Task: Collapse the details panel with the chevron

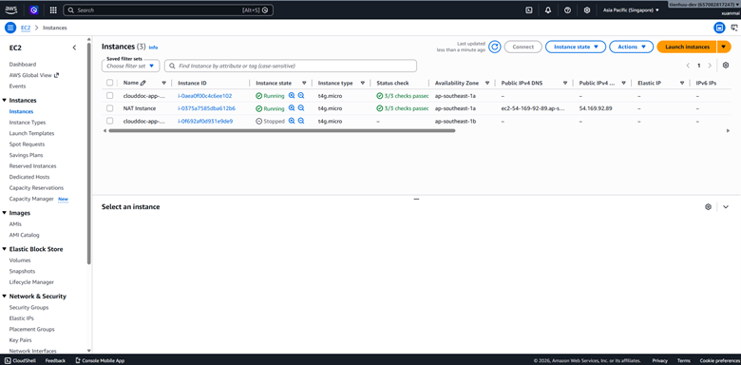Action: pos(726,206)
